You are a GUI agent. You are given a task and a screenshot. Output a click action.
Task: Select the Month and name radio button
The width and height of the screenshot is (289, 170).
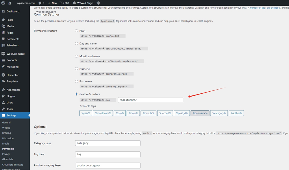(x=77, y=56)
